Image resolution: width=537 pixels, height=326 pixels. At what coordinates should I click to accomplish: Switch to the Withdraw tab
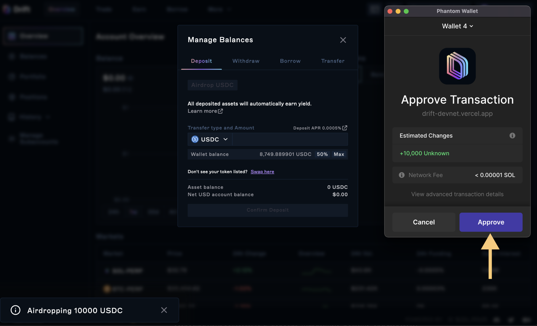click(x=246, y=61)
